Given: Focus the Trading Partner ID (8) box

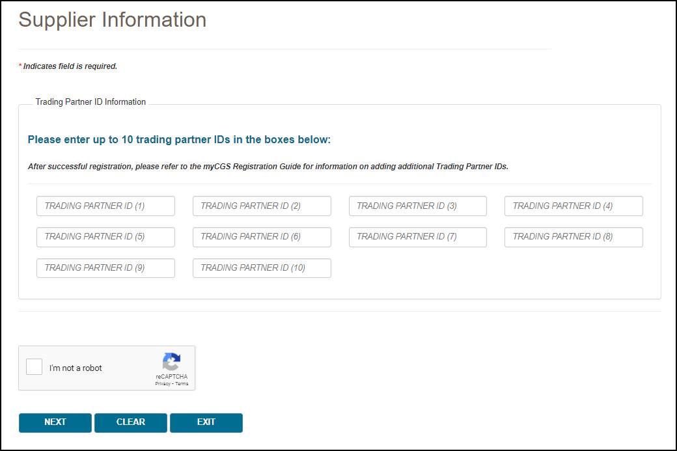Looking at the screenshot, I should 573,237.
